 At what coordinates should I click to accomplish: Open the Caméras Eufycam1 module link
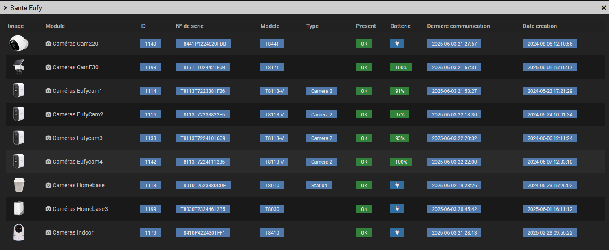coord(77,91)
